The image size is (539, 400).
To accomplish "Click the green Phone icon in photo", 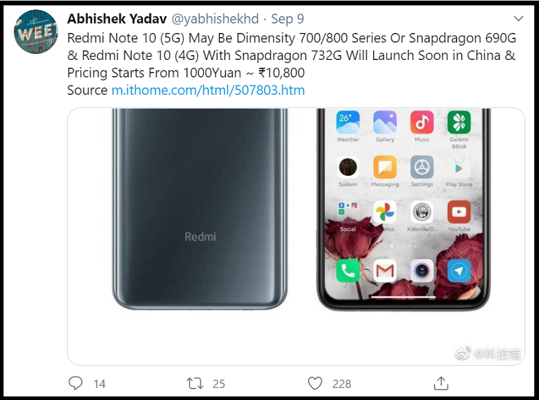I will [348, 270].
